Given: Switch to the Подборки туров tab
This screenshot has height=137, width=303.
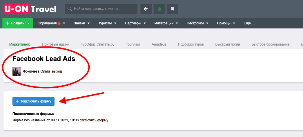Looking at the screenshot, I should (191, 44).
